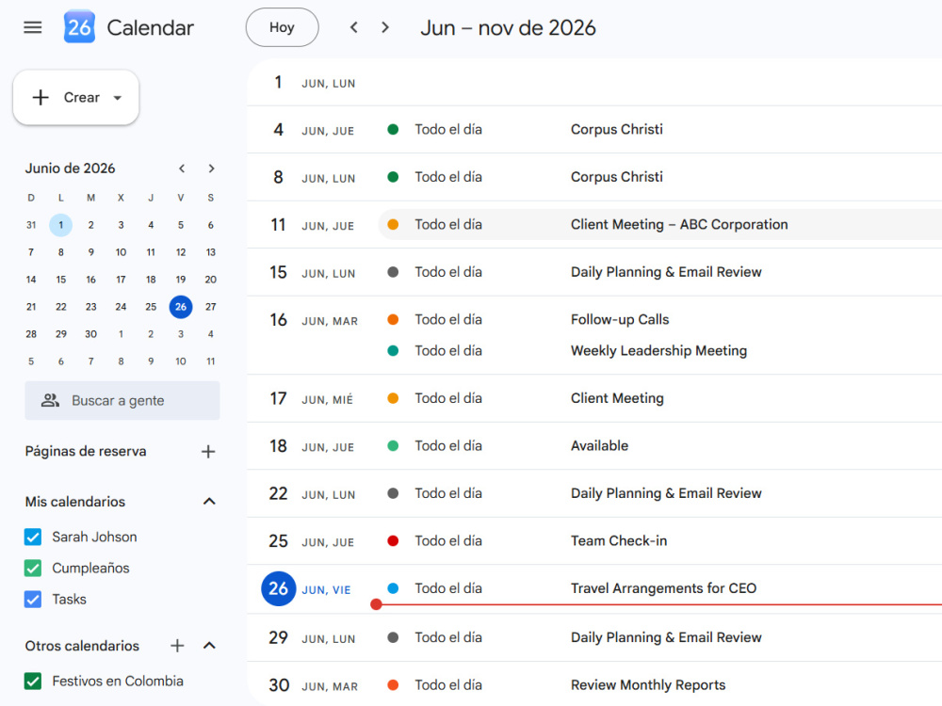942x706 pixels.
Task: Click Hoy to jump to today
Action: pos(282,27)
